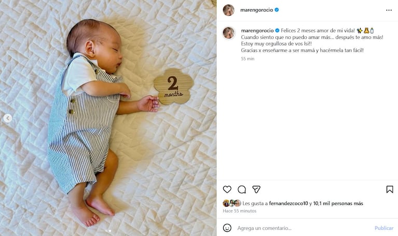The image size is (398, 236).
Task: Open marengorocio avatar beside the caption
Action: (x=228, y=33)
